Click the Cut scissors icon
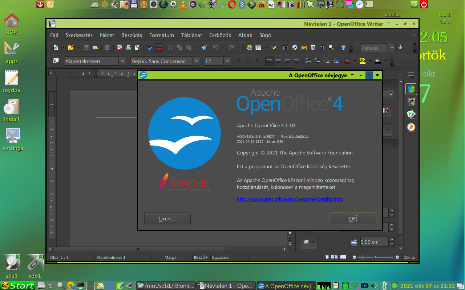The height and width of the screenshot is (290, 465). [x=170, y=47]
